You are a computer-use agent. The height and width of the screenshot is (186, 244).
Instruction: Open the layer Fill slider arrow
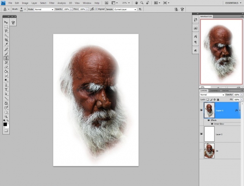[241, 99]
